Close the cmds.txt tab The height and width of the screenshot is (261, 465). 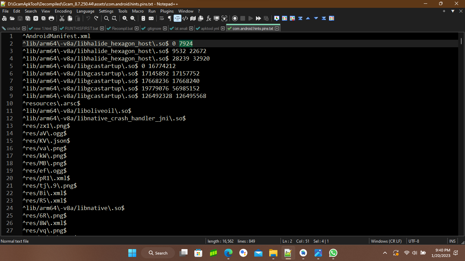[x=24, y=29]
